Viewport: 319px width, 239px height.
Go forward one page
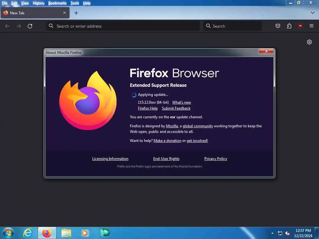19,26
